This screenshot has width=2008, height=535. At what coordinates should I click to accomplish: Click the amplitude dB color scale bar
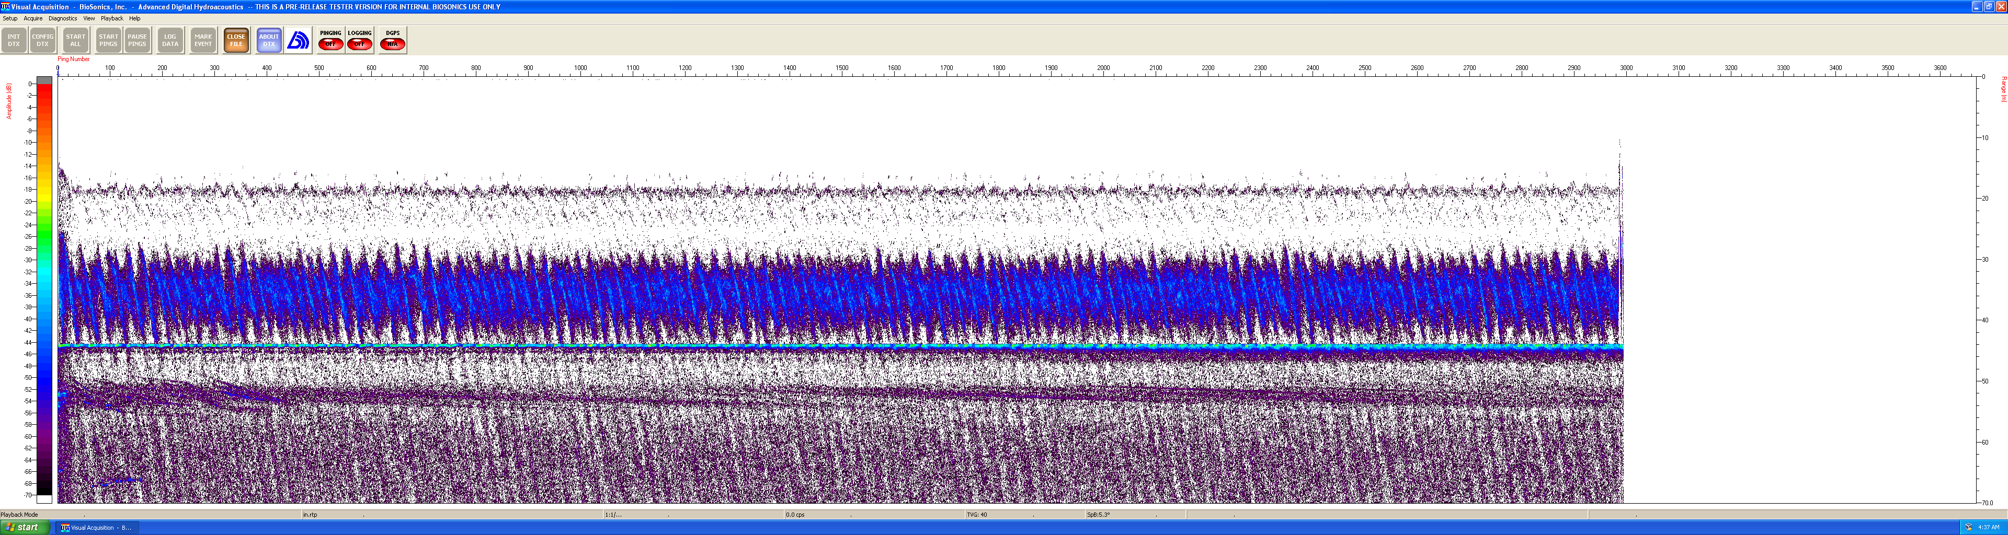click(44, 289)
